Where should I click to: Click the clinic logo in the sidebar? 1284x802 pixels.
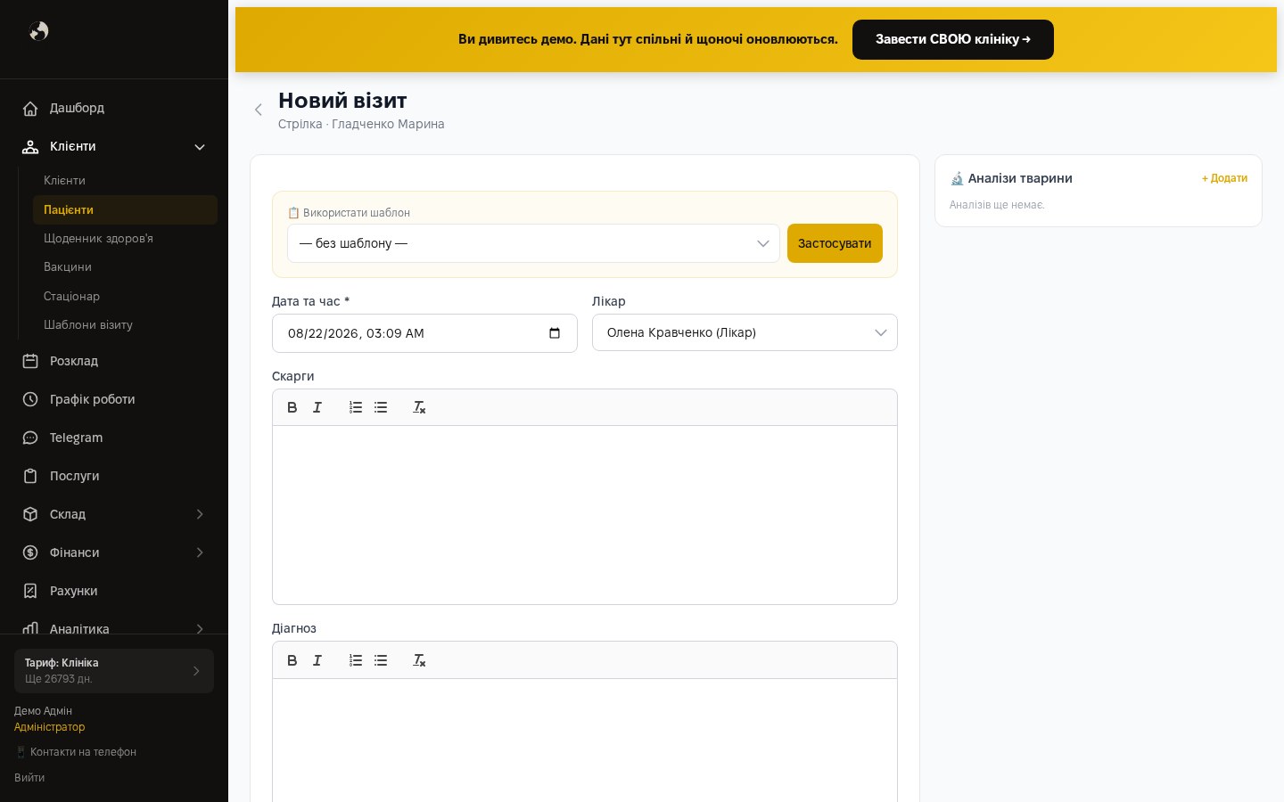point(38,31)
